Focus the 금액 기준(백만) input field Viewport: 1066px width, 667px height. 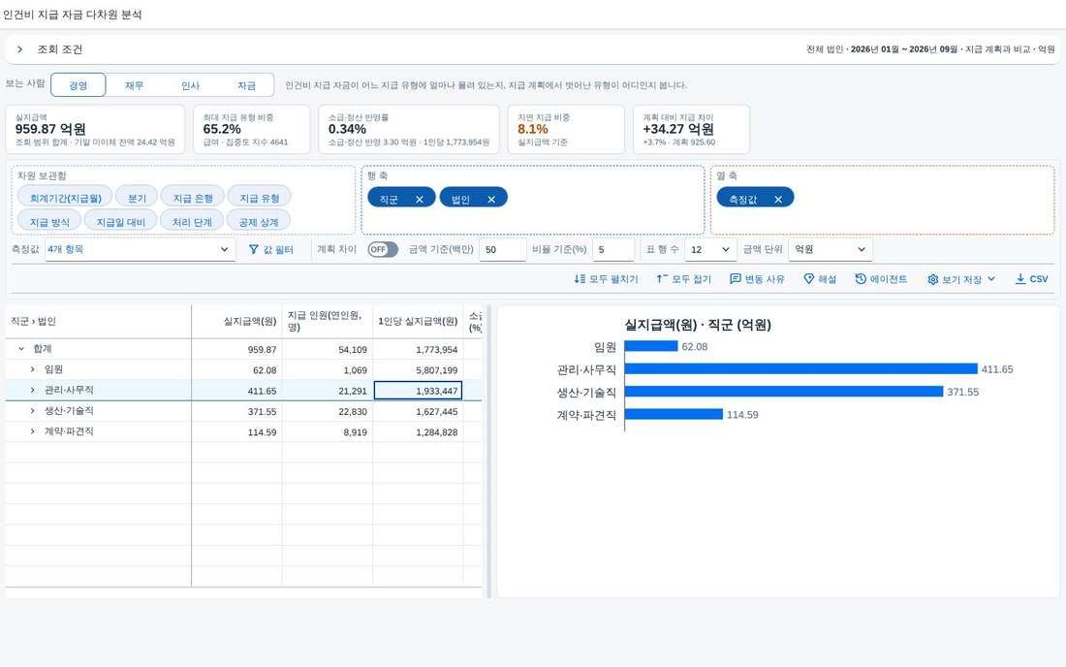pyautogui.click(x=502, y=249)
